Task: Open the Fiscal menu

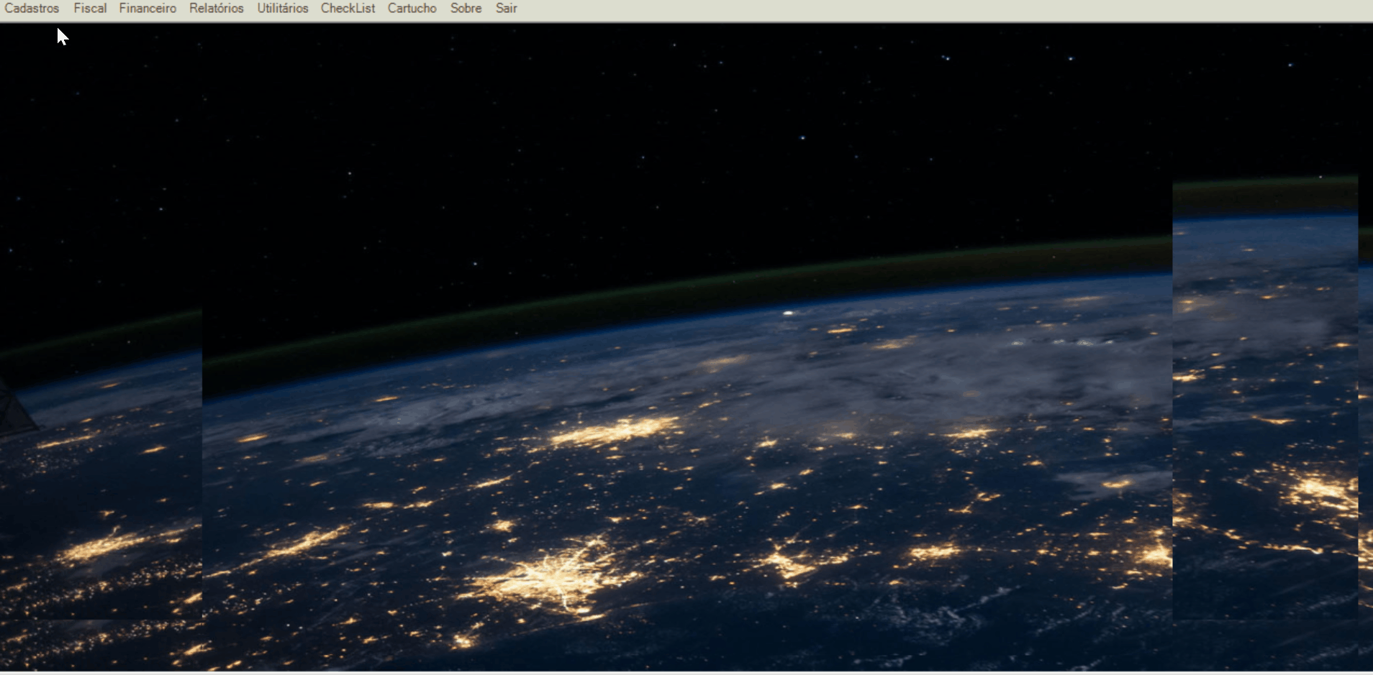Action: [90, 9]
